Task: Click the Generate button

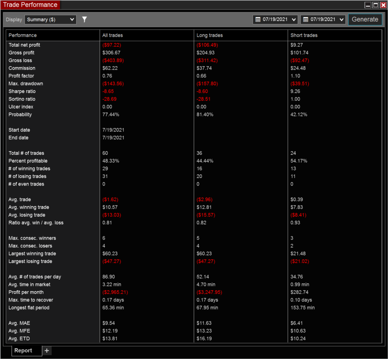Action: point(365,19)
